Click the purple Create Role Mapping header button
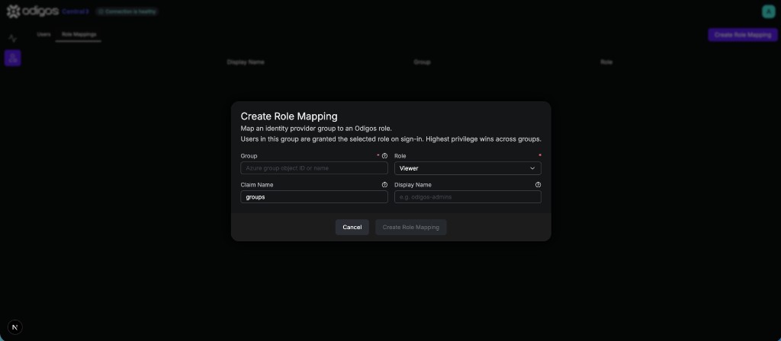 pyautogui.click(x=743, y=35)
